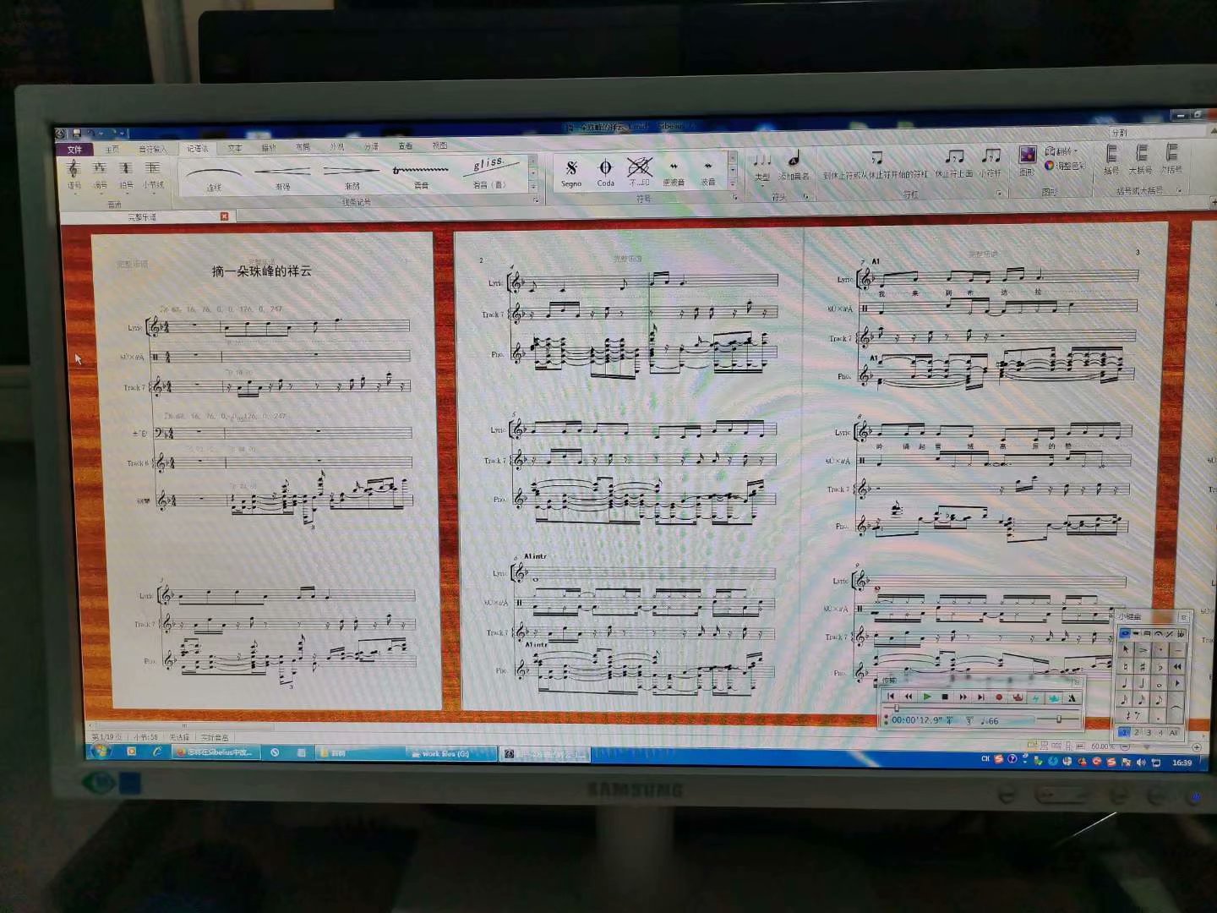The image size is (1217, 913).
Task: Add a 括号 bracket
Action: tap(1111, 159)
